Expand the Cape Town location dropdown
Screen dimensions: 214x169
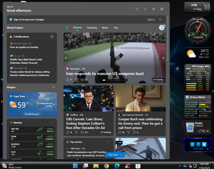[x=27, y=96]
